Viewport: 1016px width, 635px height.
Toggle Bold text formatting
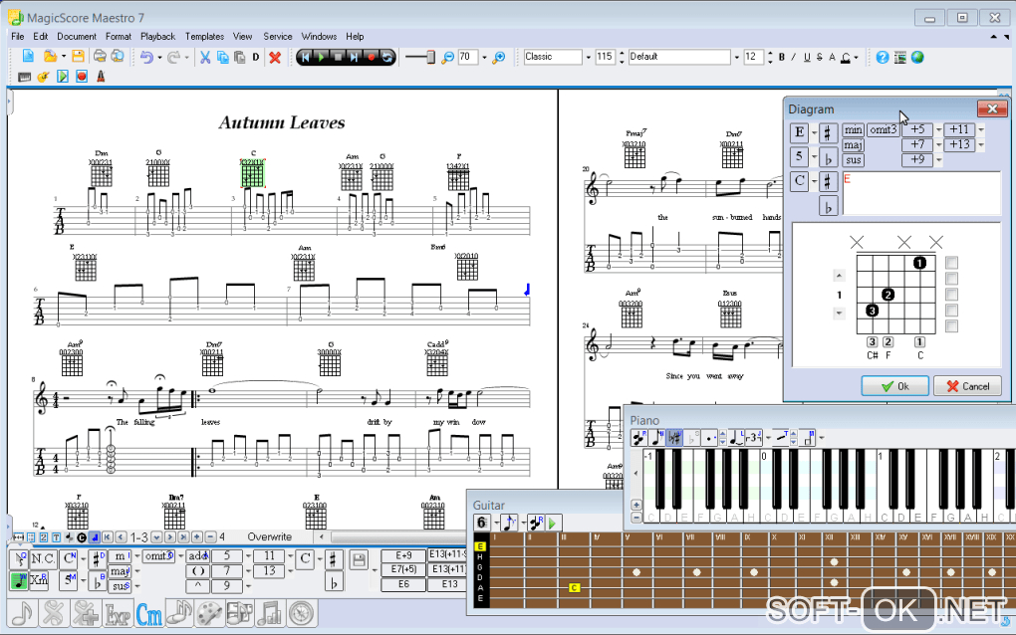tap(782, 57)
